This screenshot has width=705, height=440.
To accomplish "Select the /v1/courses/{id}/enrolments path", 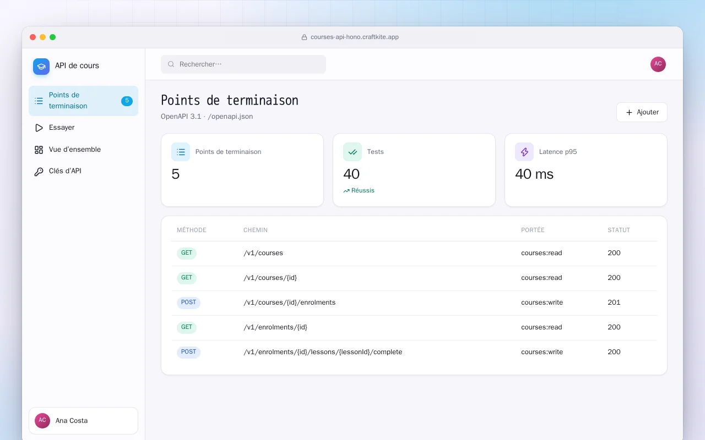I will [x=289, y=302].
